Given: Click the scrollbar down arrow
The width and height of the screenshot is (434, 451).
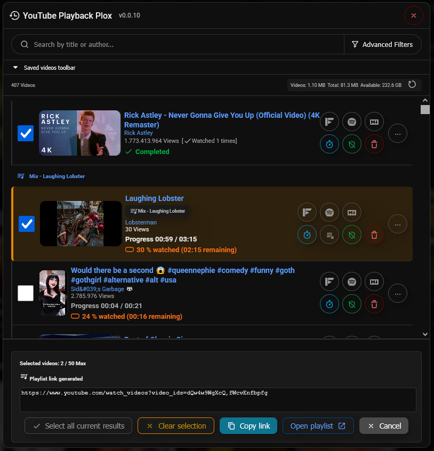Looking at the screenshot, I should click(x=425, y=334).
